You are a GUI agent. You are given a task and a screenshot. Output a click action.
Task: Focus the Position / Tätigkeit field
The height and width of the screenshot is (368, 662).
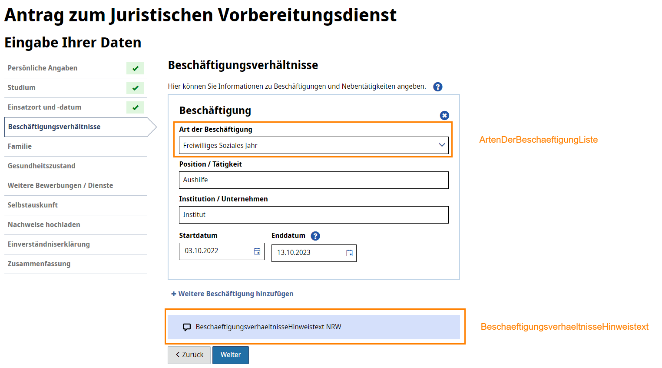[314, 180]
